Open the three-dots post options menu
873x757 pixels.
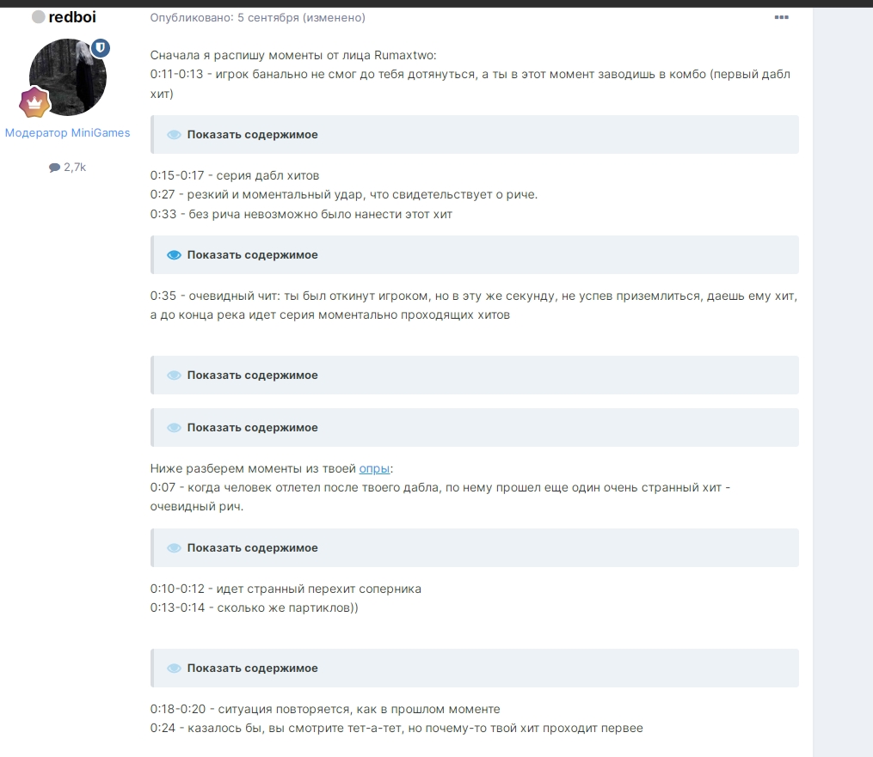pyautogui.click(x=781, y=17)
